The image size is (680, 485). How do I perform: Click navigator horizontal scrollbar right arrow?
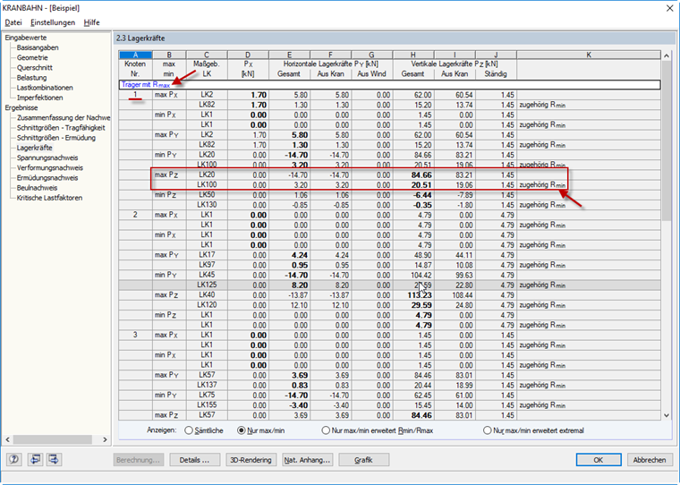coord(105,439)
